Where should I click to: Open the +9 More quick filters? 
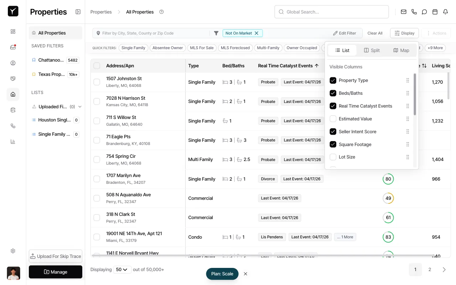435,47
